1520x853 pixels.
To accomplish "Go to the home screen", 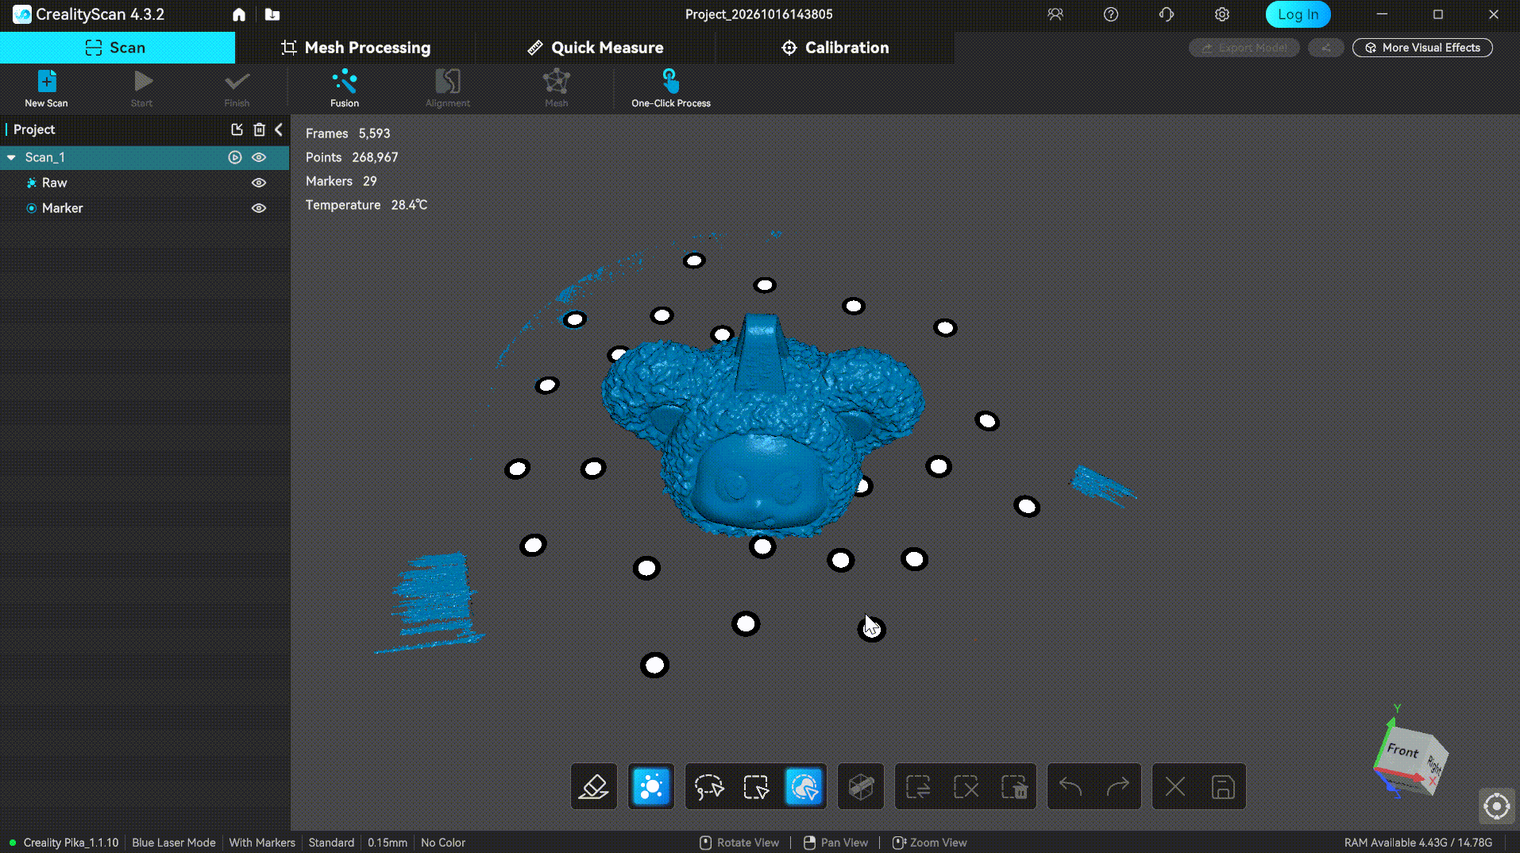I will (x=239, y=14).
